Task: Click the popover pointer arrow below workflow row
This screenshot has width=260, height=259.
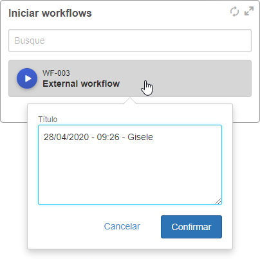Action: pos(130,101)
